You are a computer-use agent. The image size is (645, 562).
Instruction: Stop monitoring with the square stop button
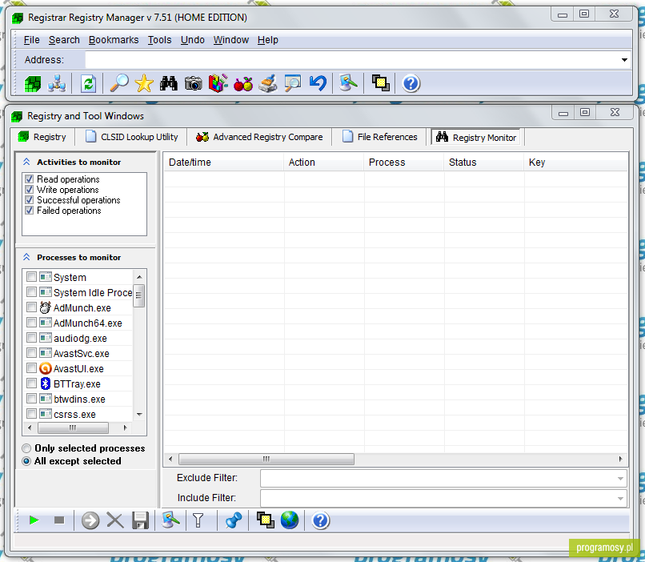tap(59, 520)
